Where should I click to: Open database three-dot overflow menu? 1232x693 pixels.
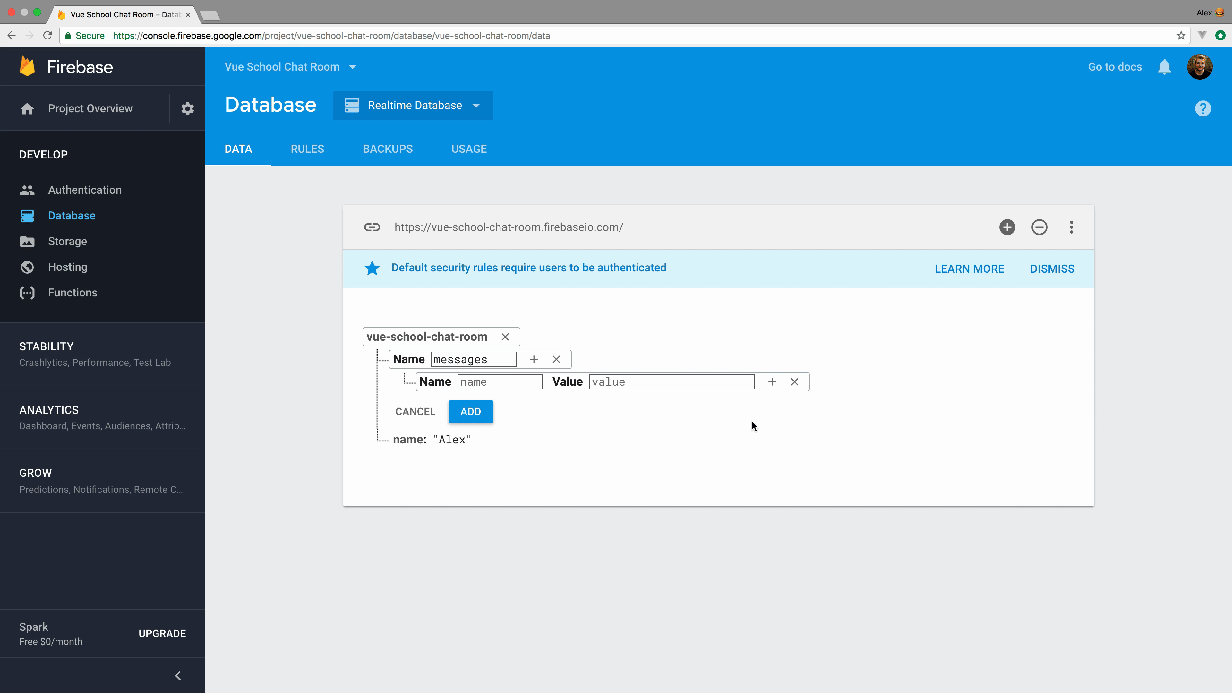click(1071, 227)
